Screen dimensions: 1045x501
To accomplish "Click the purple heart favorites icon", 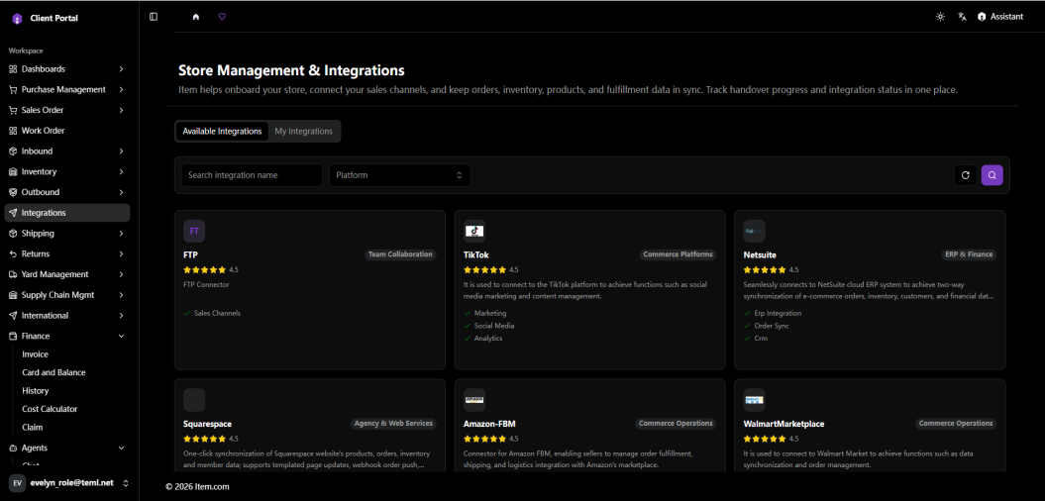I will [222, 17].
